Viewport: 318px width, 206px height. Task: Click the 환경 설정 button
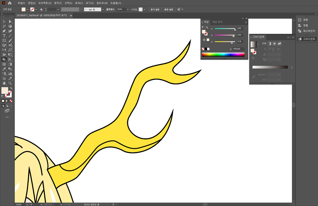(x=168, y=9)
